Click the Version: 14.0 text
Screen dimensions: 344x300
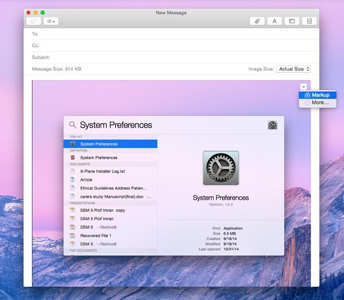click(221, 205)
